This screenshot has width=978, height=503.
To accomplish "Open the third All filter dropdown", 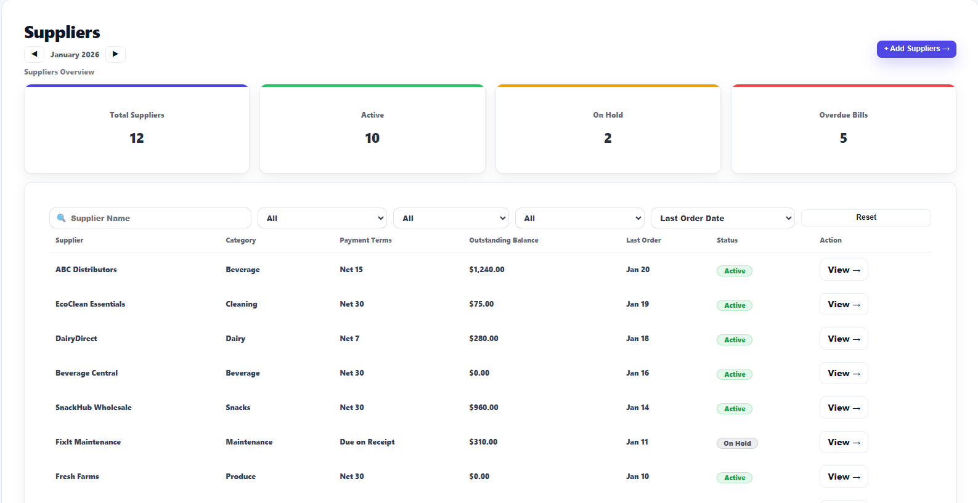I will click(x=580, y=218).
